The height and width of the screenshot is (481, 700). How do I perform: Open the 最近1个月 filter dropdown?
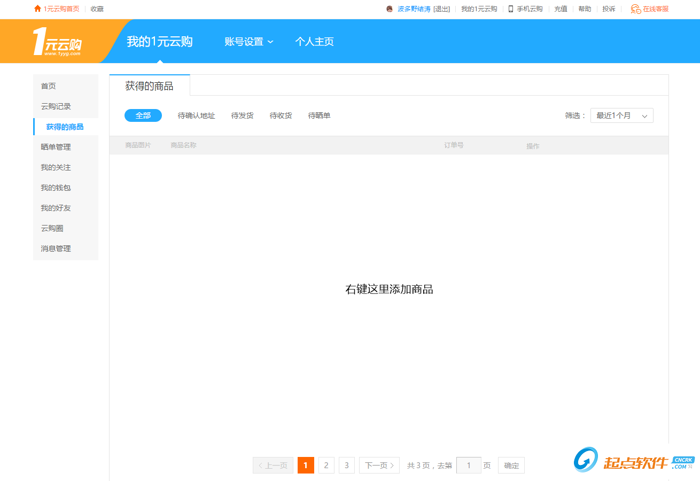click(622, 115)
